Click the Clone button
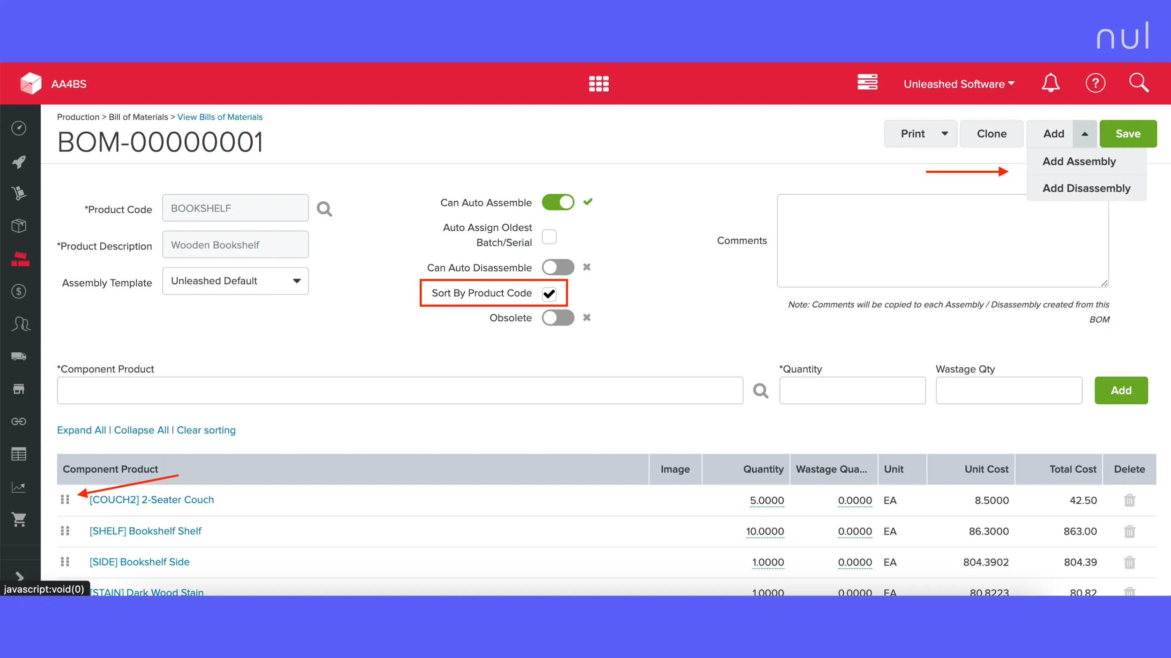This screenshot has height=658, width=1171. point(991,133)
